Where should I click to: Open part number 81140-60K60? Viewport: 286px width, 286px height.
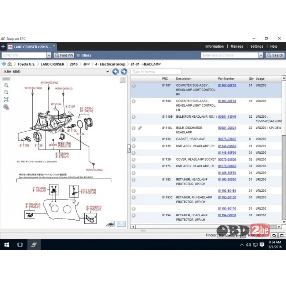(227, 146)
